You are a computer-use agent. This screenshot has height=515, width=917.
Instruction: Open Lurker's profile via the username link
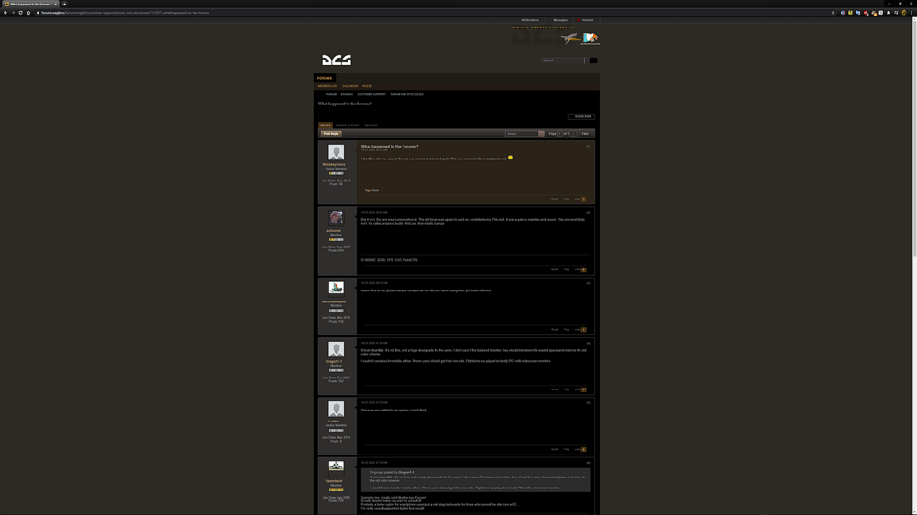coord(334,421)
